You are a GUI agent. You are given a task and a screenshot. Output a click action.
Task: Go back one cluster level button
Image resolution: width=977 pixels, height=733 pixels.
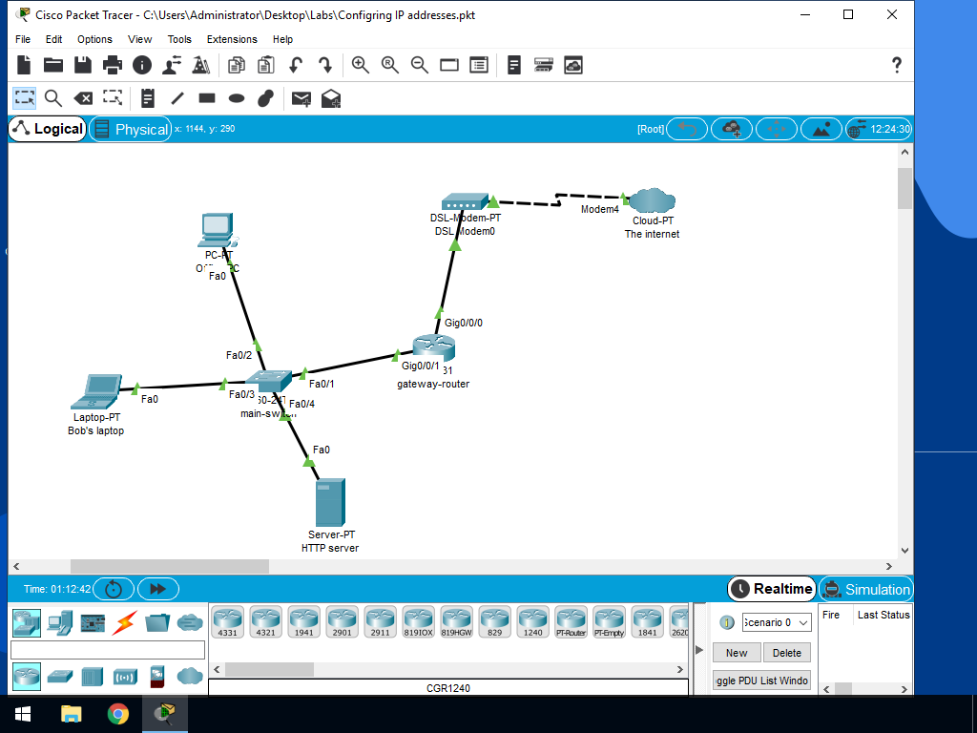click(687, 129)
